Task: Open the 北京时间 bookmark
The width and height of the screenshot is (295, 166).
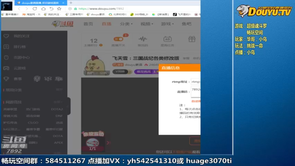Action: point(118,14)
